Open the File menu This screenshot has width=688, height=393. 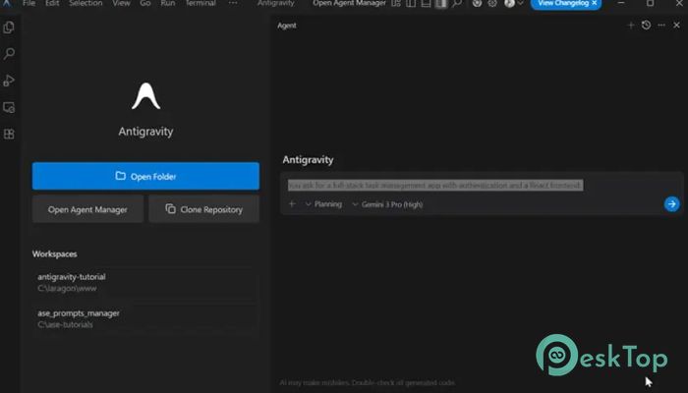(x=29, y=3)
